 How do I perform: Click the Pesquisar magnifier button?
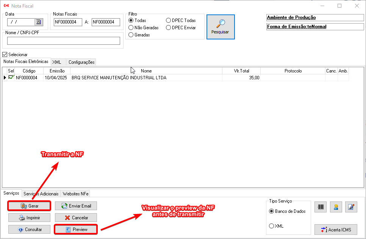(x=221, y=27)
